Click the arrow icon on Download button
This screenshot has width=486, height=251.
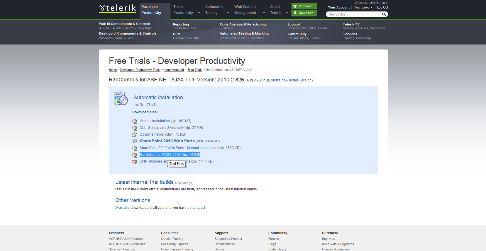295,13
